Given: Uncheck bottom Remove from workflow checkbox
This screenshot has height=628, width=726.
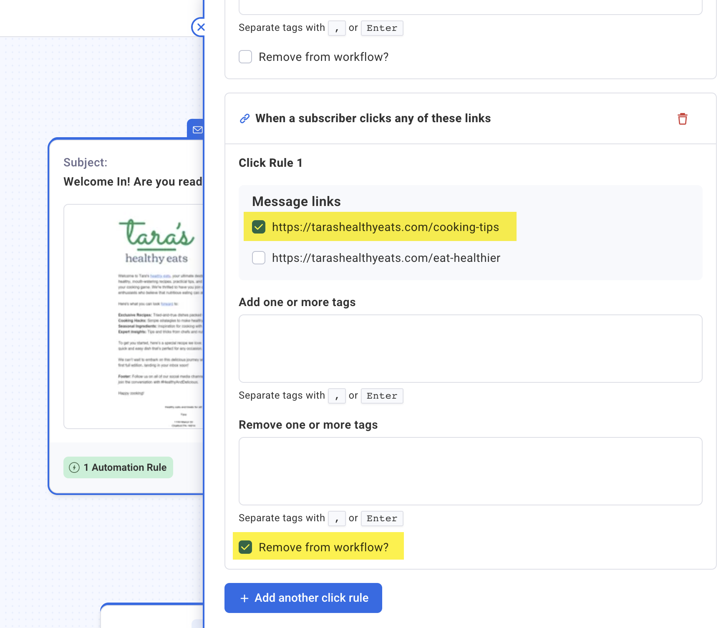Looking at the screenshot, I should tap(245, 547).
